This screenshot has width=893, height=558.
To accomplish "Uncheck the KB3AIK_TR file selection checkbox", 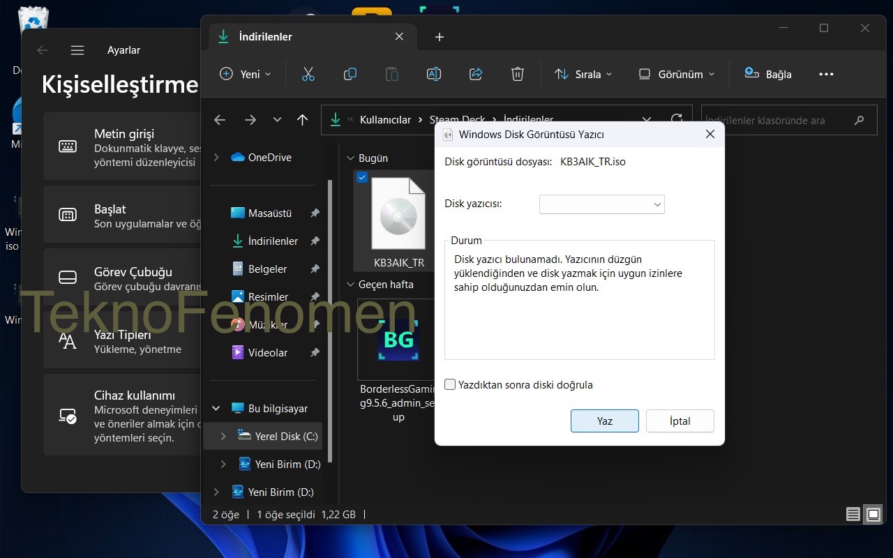I will [362, 177].
